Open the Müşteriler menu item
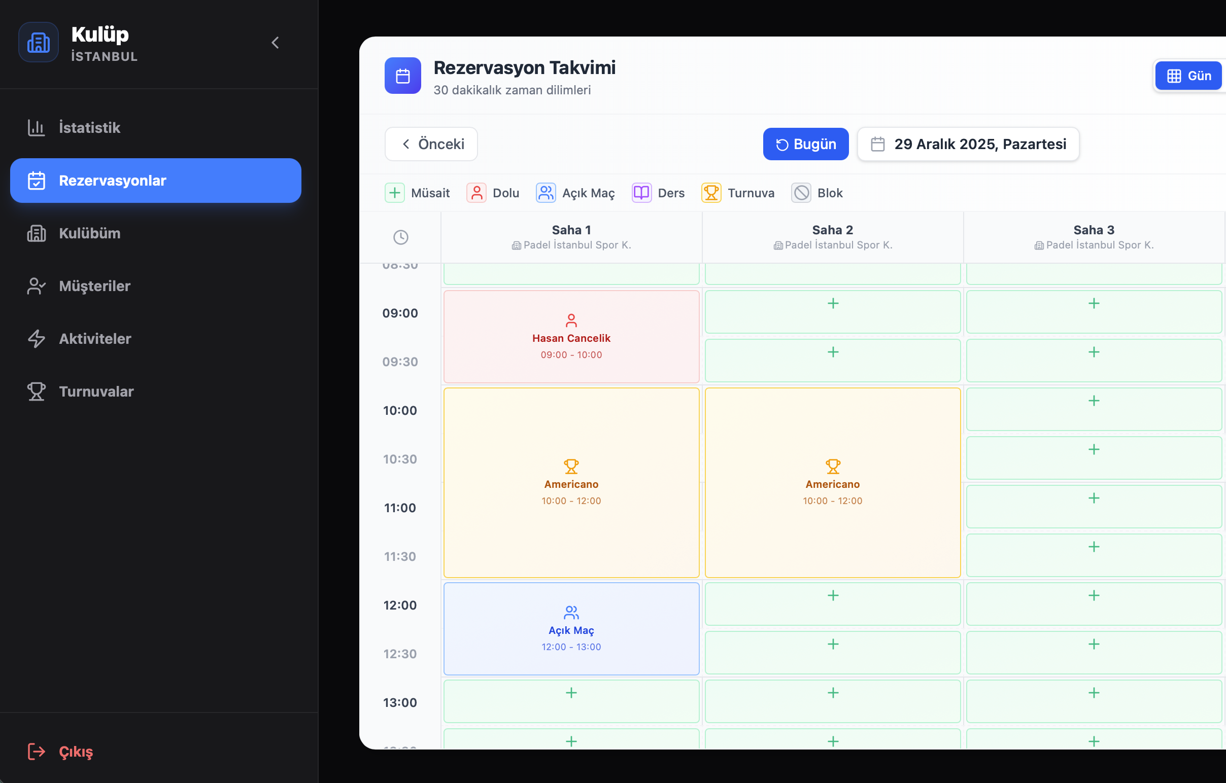This screenshot has height=783, width=1226. (94, 286)
